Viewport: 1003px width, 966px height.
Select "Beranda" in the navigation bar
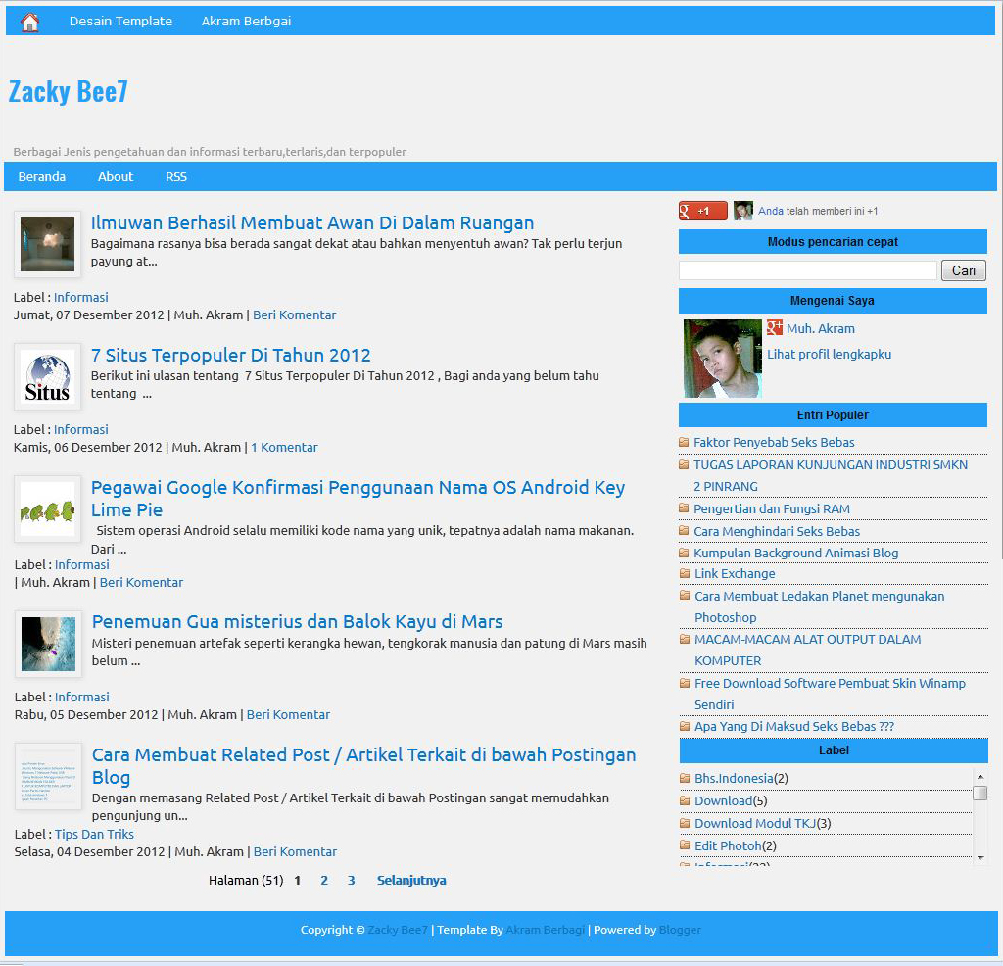coord(42,176)
